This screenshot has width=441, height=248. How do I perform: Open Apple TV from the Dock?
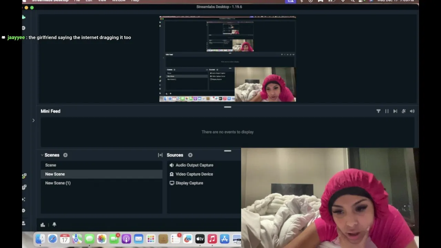(200, 239)
